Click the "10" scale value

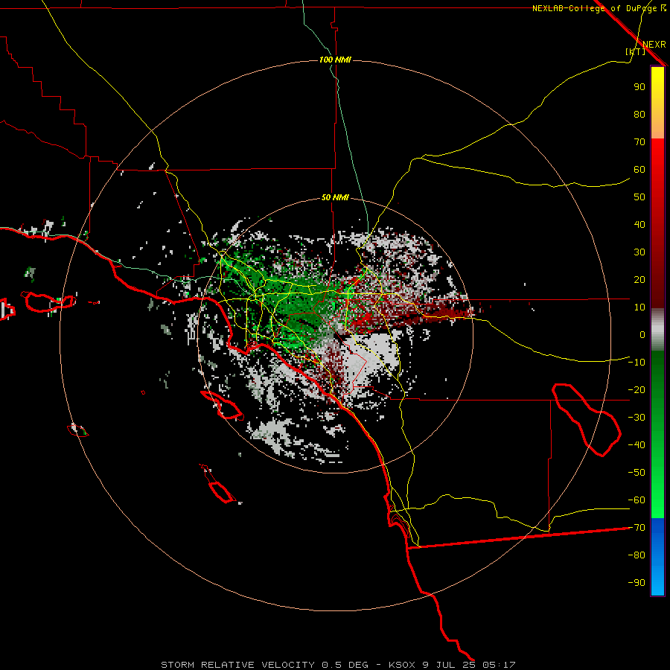click(x=639, y=307)
